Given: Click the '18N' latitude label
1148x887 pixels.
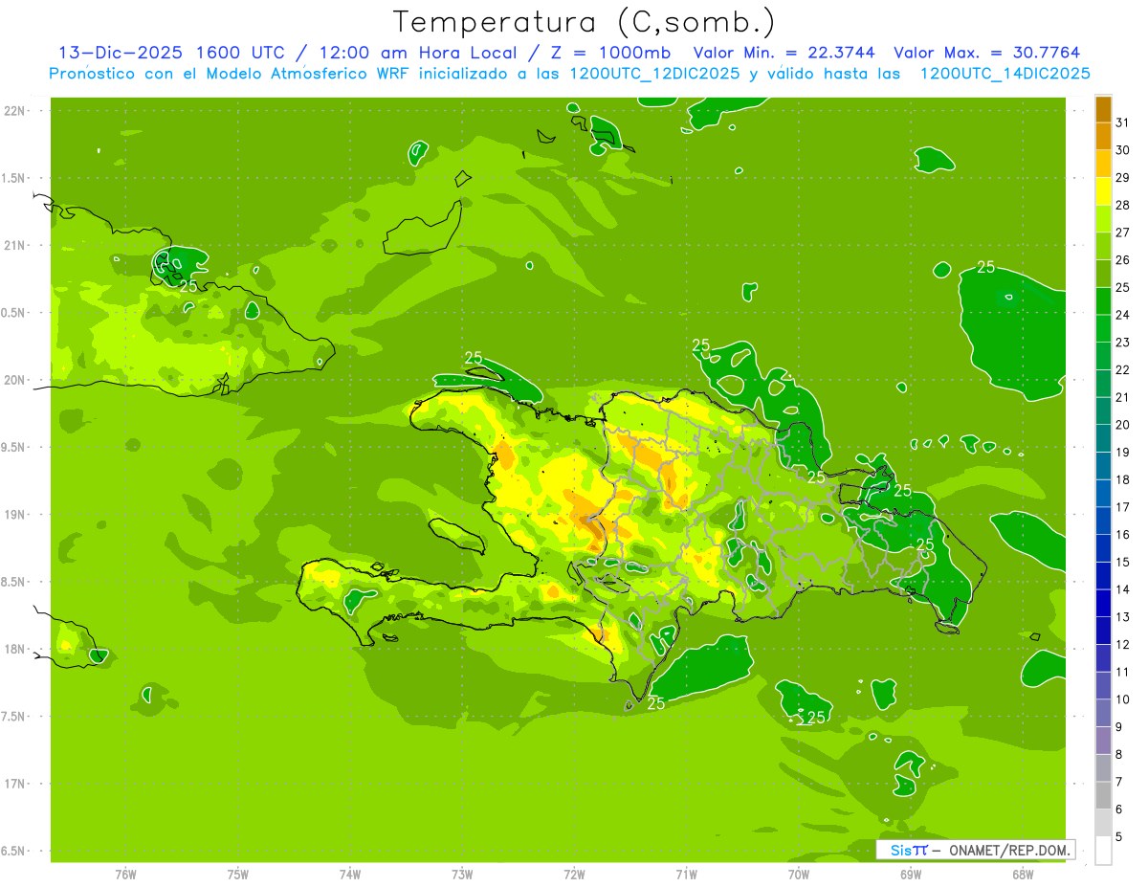Looking at the screenshot, I should point(14,650).
